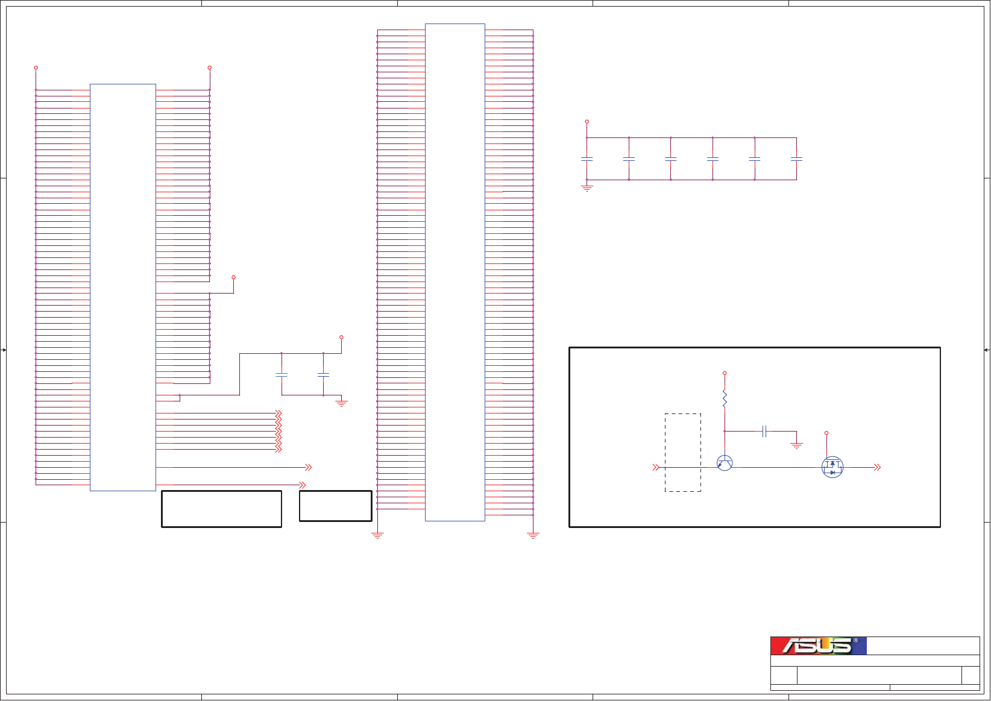Select the input off-page connector left of dashed box
The image size is (991, 701).
[656, 467]
